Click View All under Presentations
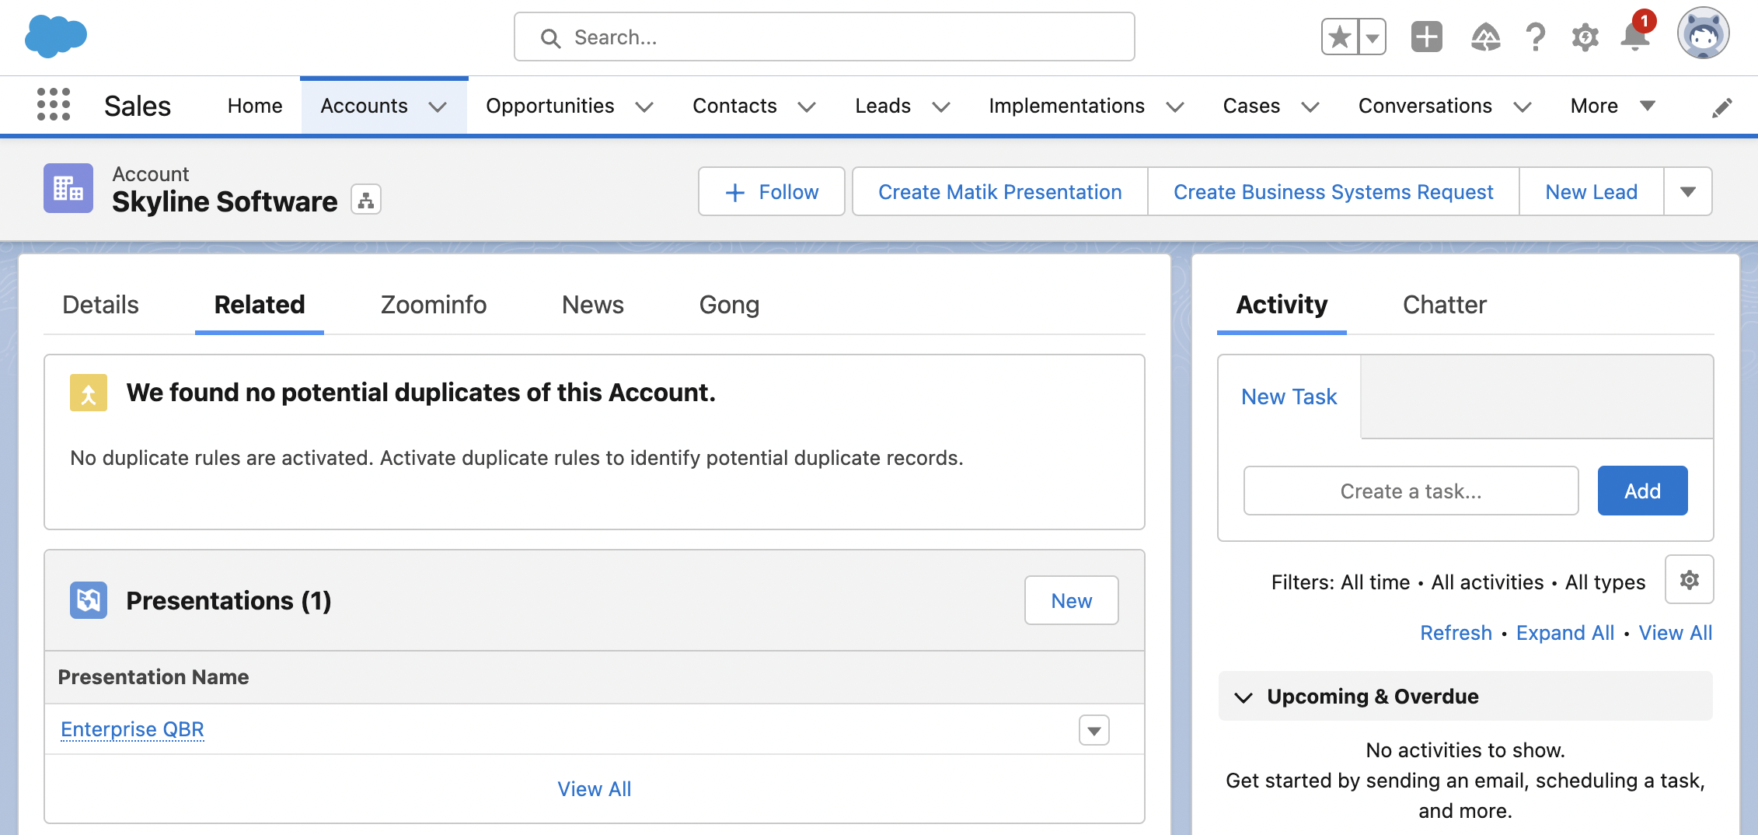Image resolution: width=1758 pixels, height=835 pixels. coord(594,789)
